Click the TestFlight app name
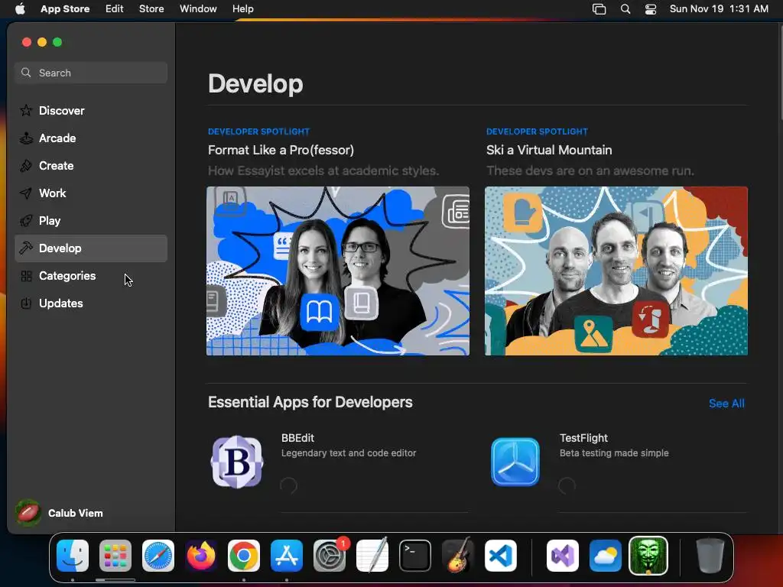Screen dimensions: 783x587 583,438
